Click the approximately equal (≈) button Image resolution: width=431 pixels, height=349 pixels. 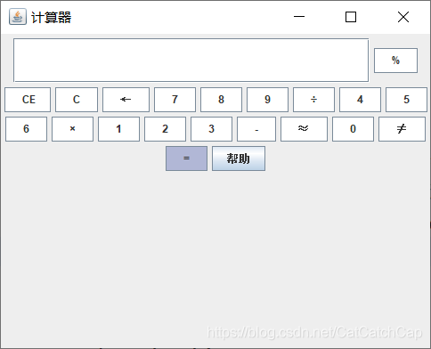pyautogui.click(x=304, y=129)
